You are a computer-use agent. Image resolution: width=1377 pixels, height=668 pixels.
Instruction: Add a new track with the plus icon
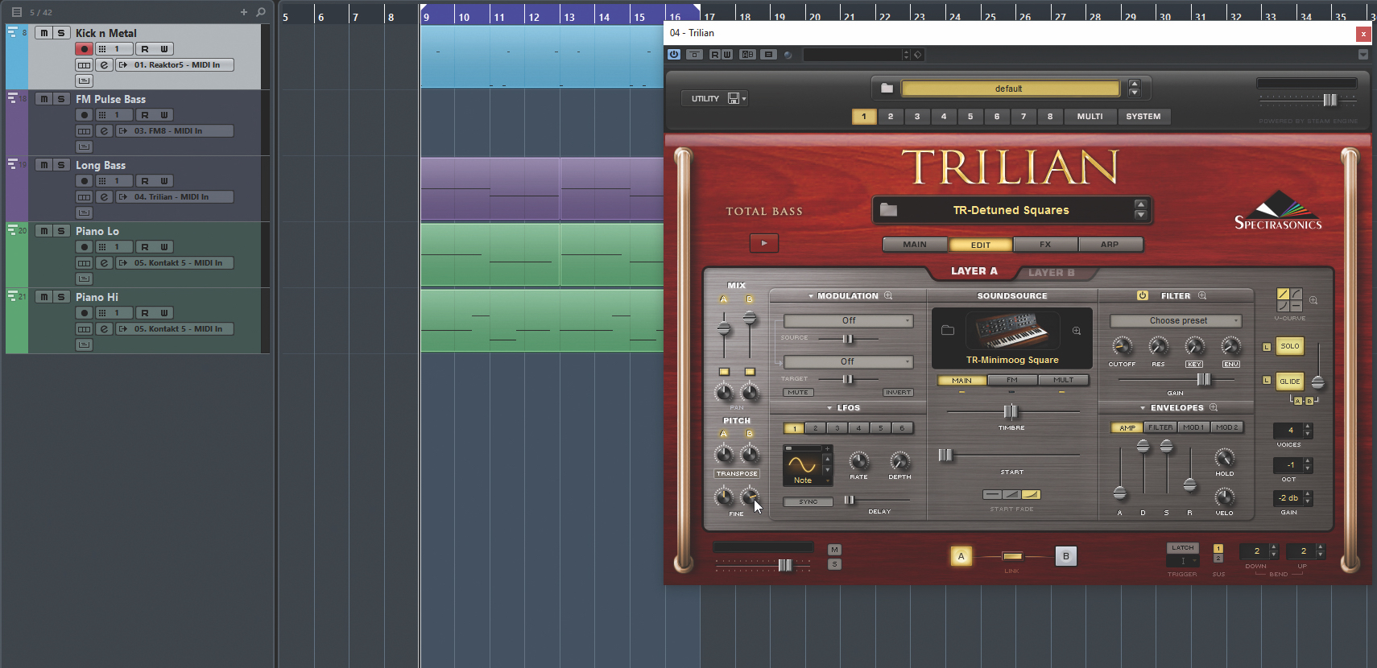click(x=244, y=12)
